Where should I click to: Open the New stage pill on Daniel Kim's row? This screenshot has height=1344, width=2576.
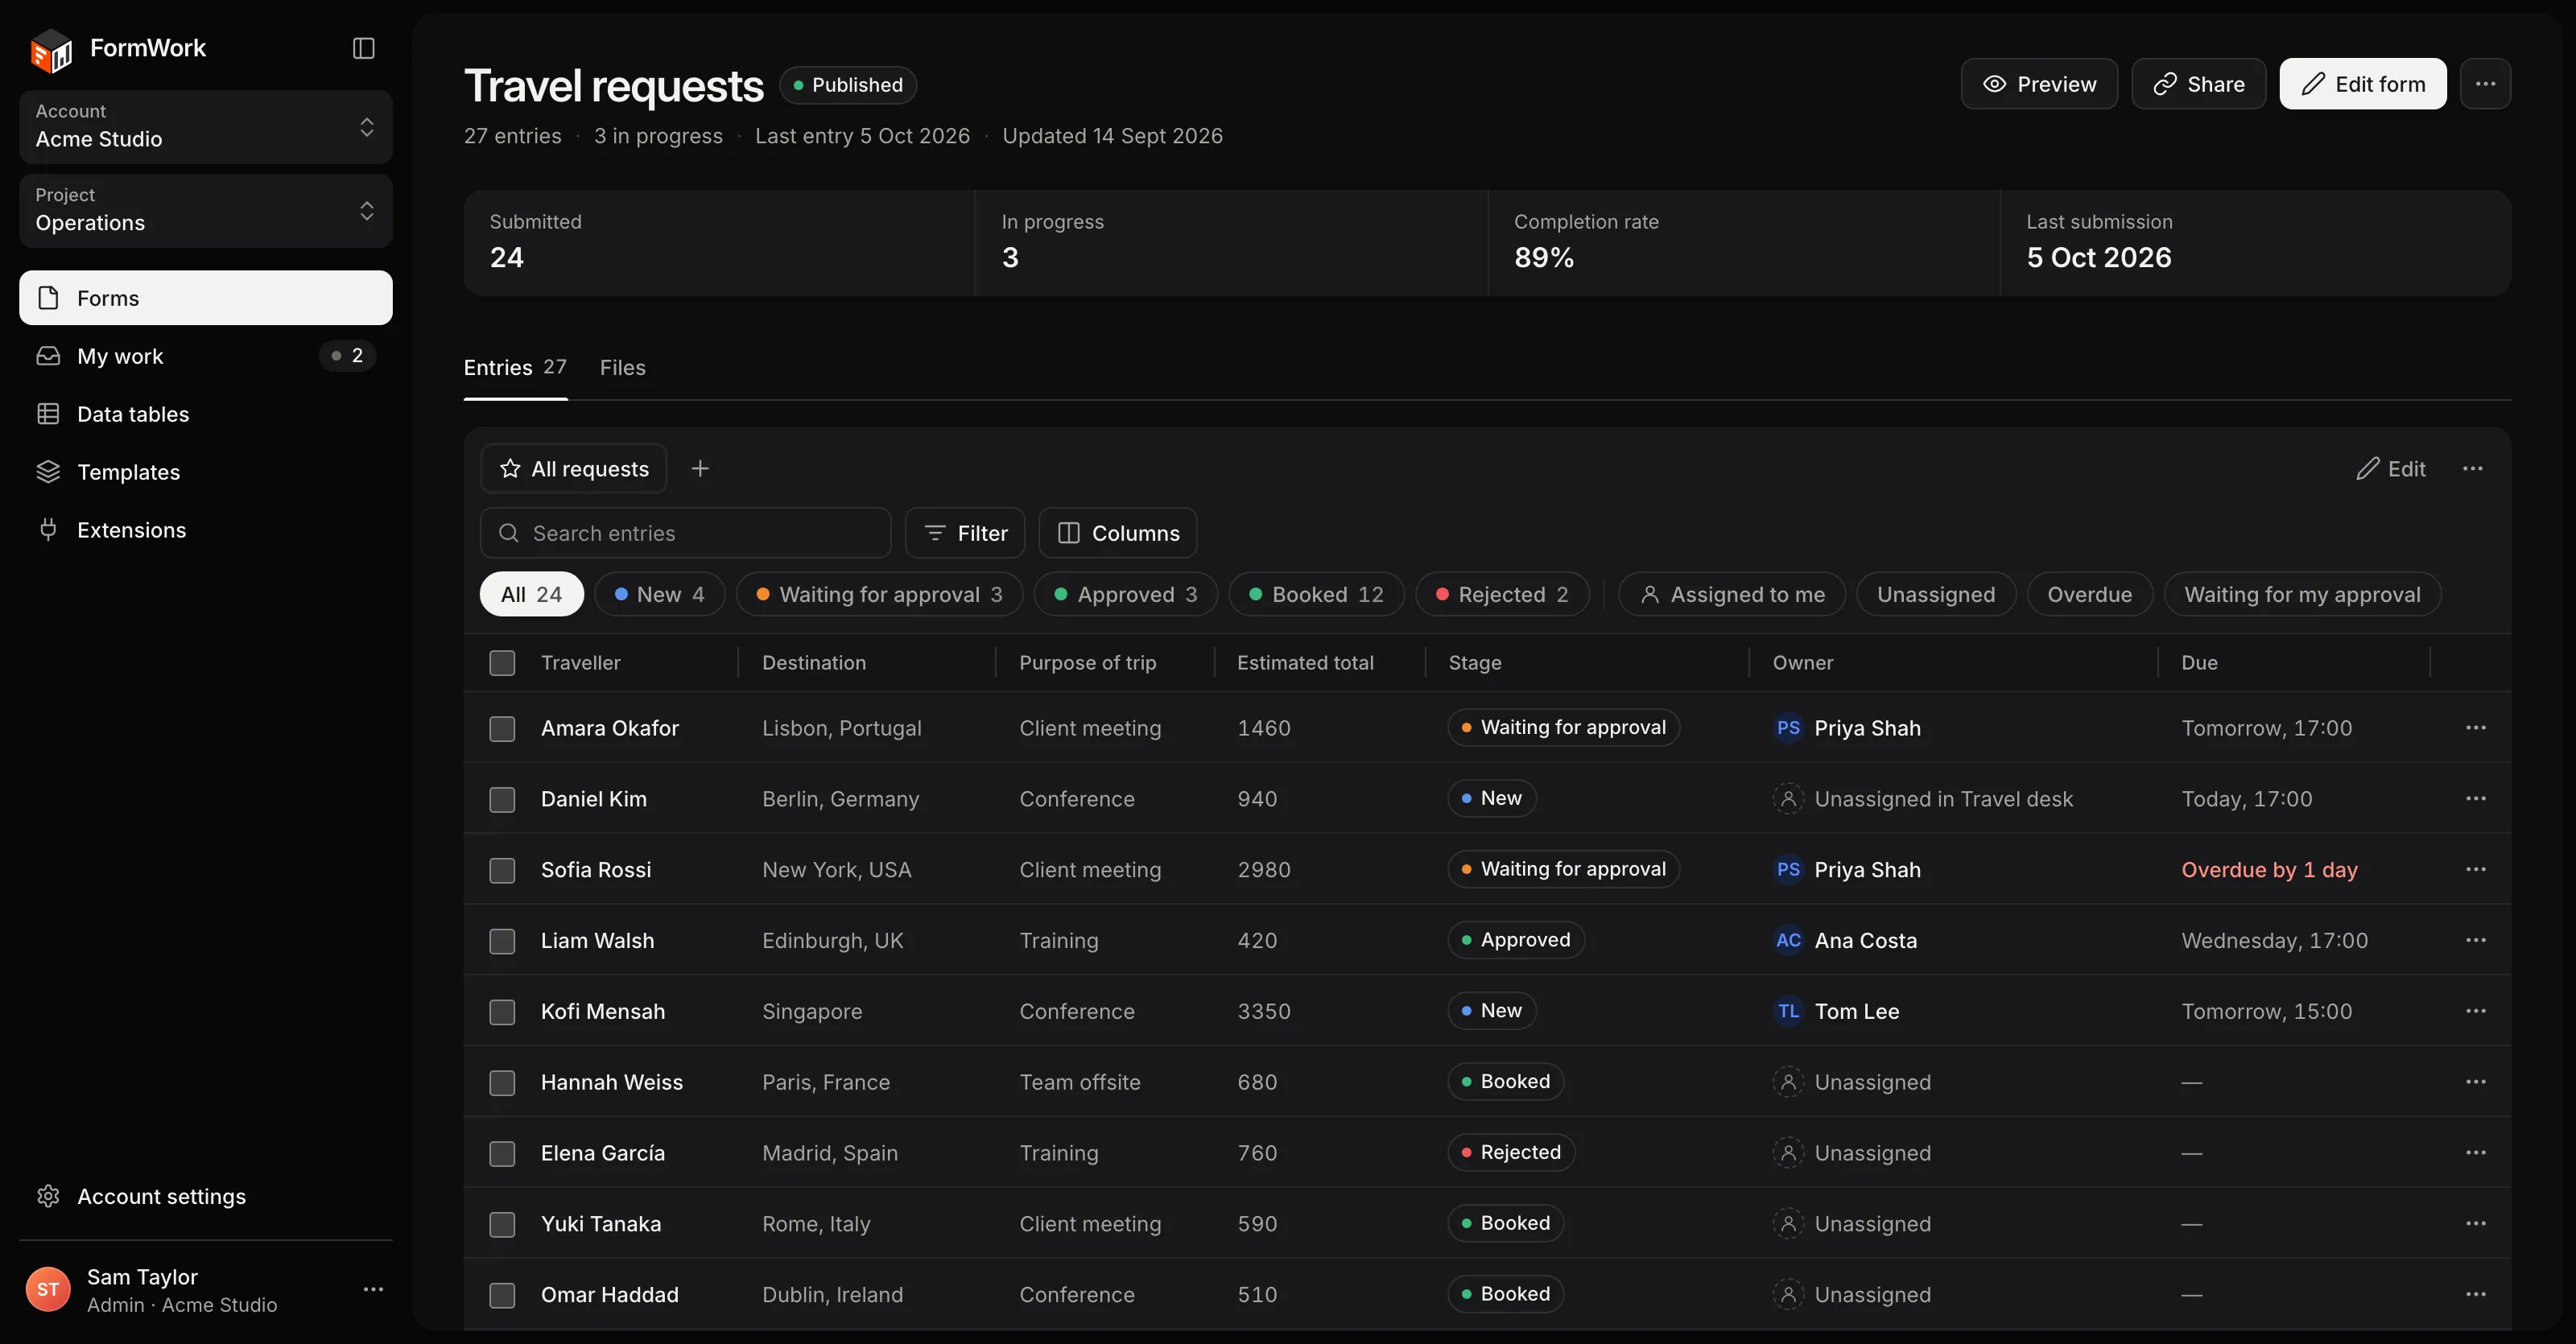click(x=1491, y=798)
